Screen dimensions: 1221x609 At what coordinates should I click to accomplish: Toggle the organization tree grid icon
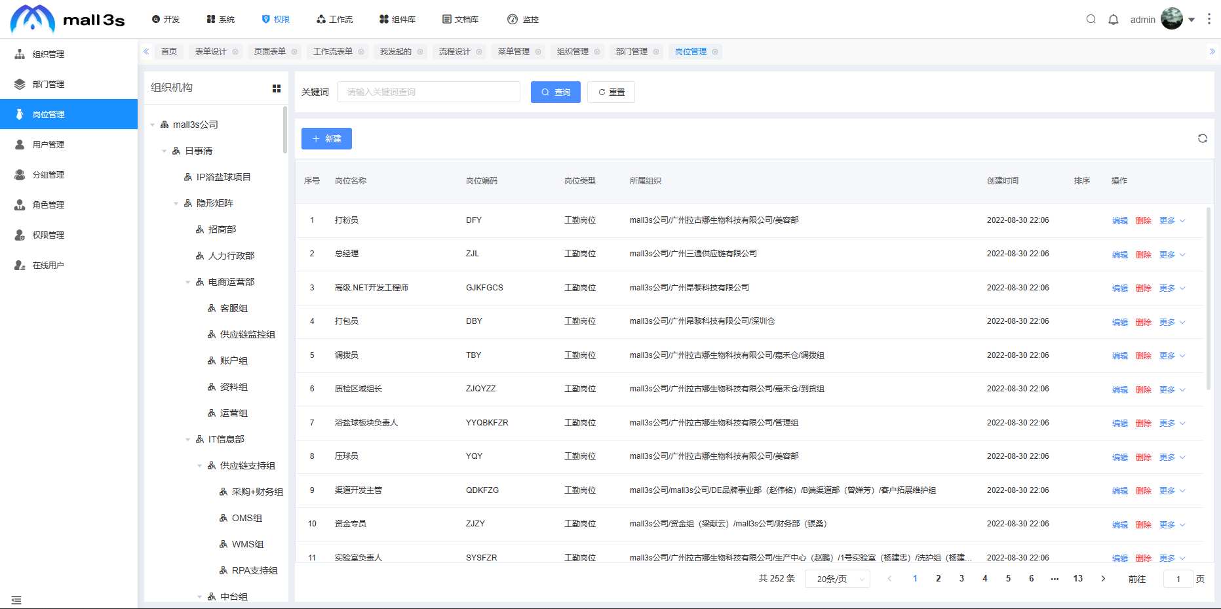[277, 88]
